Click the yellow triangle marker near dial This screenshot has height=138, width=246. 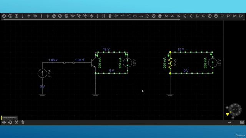coord(228,114)
